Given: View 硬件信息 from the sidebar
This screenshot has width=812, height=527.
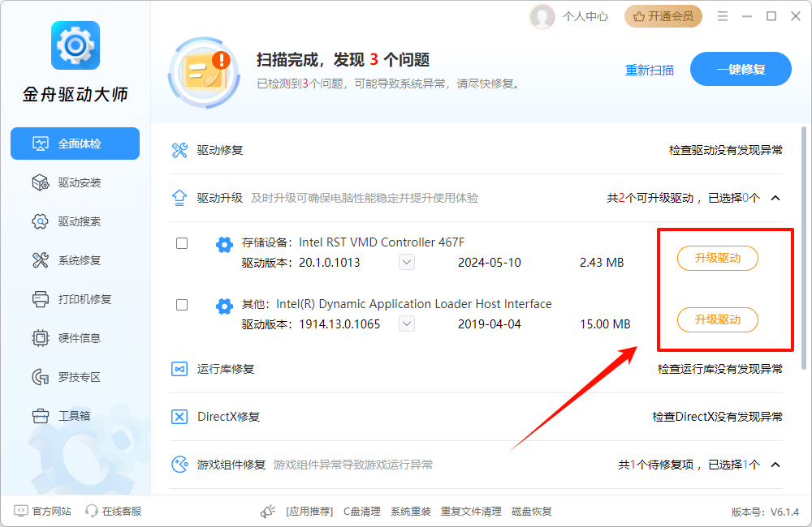Looking at the screenshot, I should 75,338.
